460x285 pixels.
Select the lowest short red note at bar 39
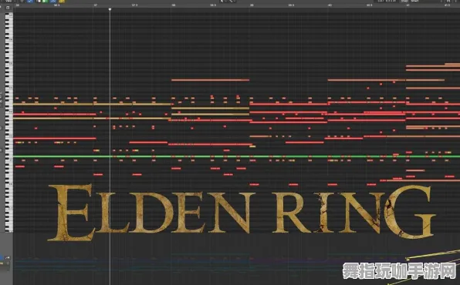click(x=255, y=185)
